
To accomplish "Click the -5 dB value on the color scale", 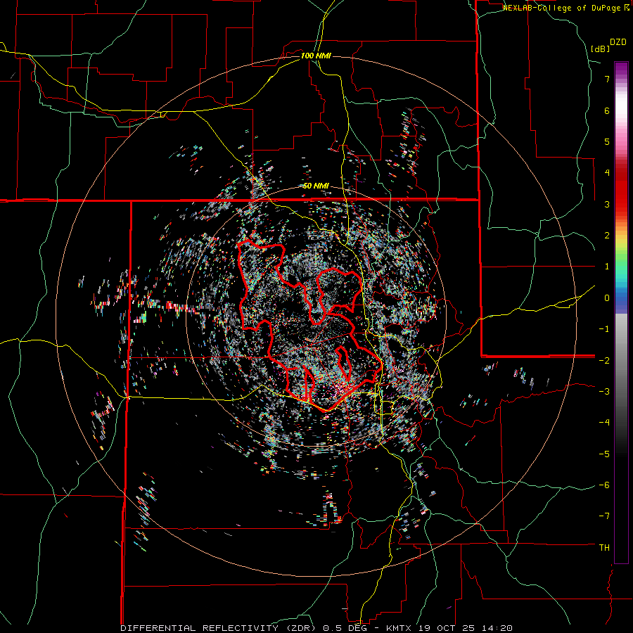I will click(x=604, y=454).
